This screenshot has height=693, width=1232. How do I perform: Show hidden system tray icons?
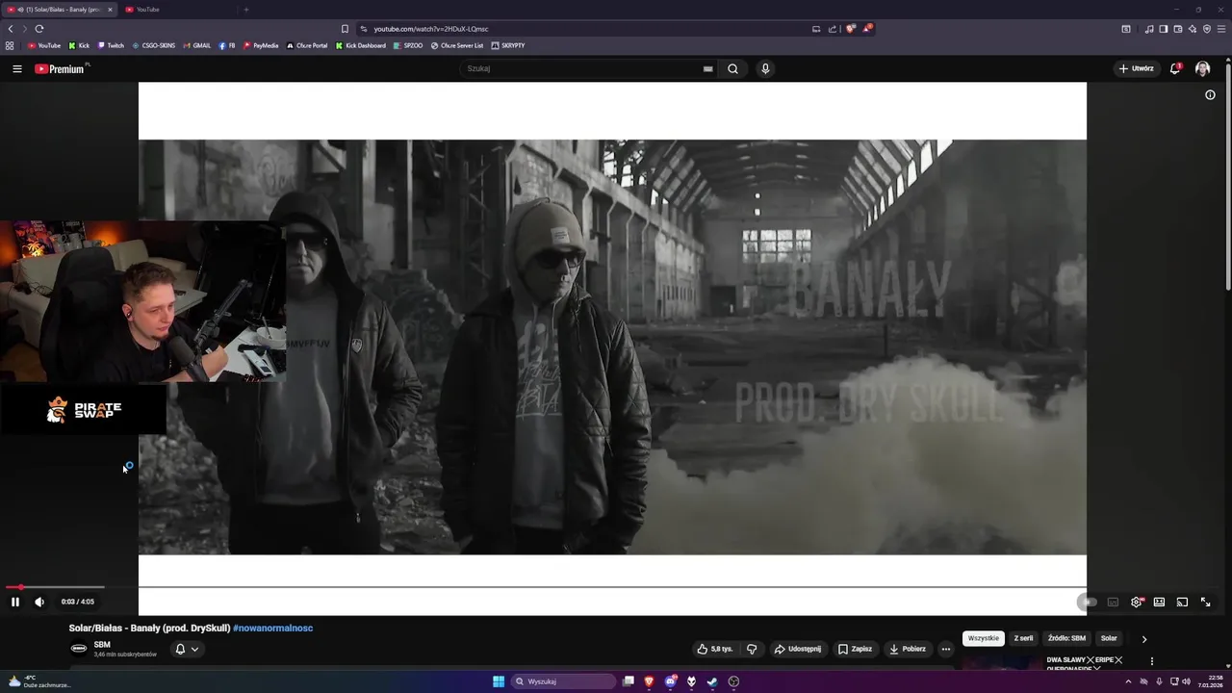[1128, 681]
